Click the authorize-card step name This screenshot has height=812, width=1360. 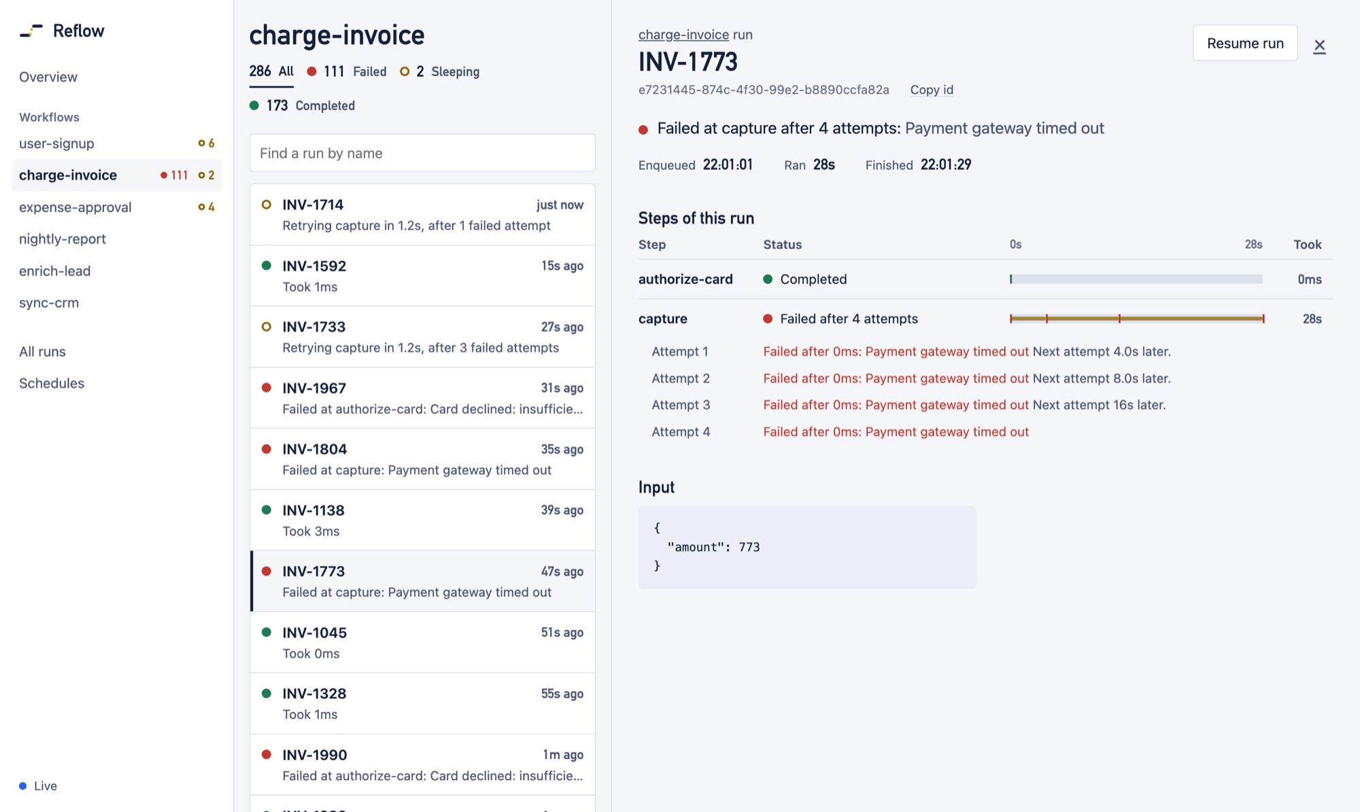pos(685,279)
